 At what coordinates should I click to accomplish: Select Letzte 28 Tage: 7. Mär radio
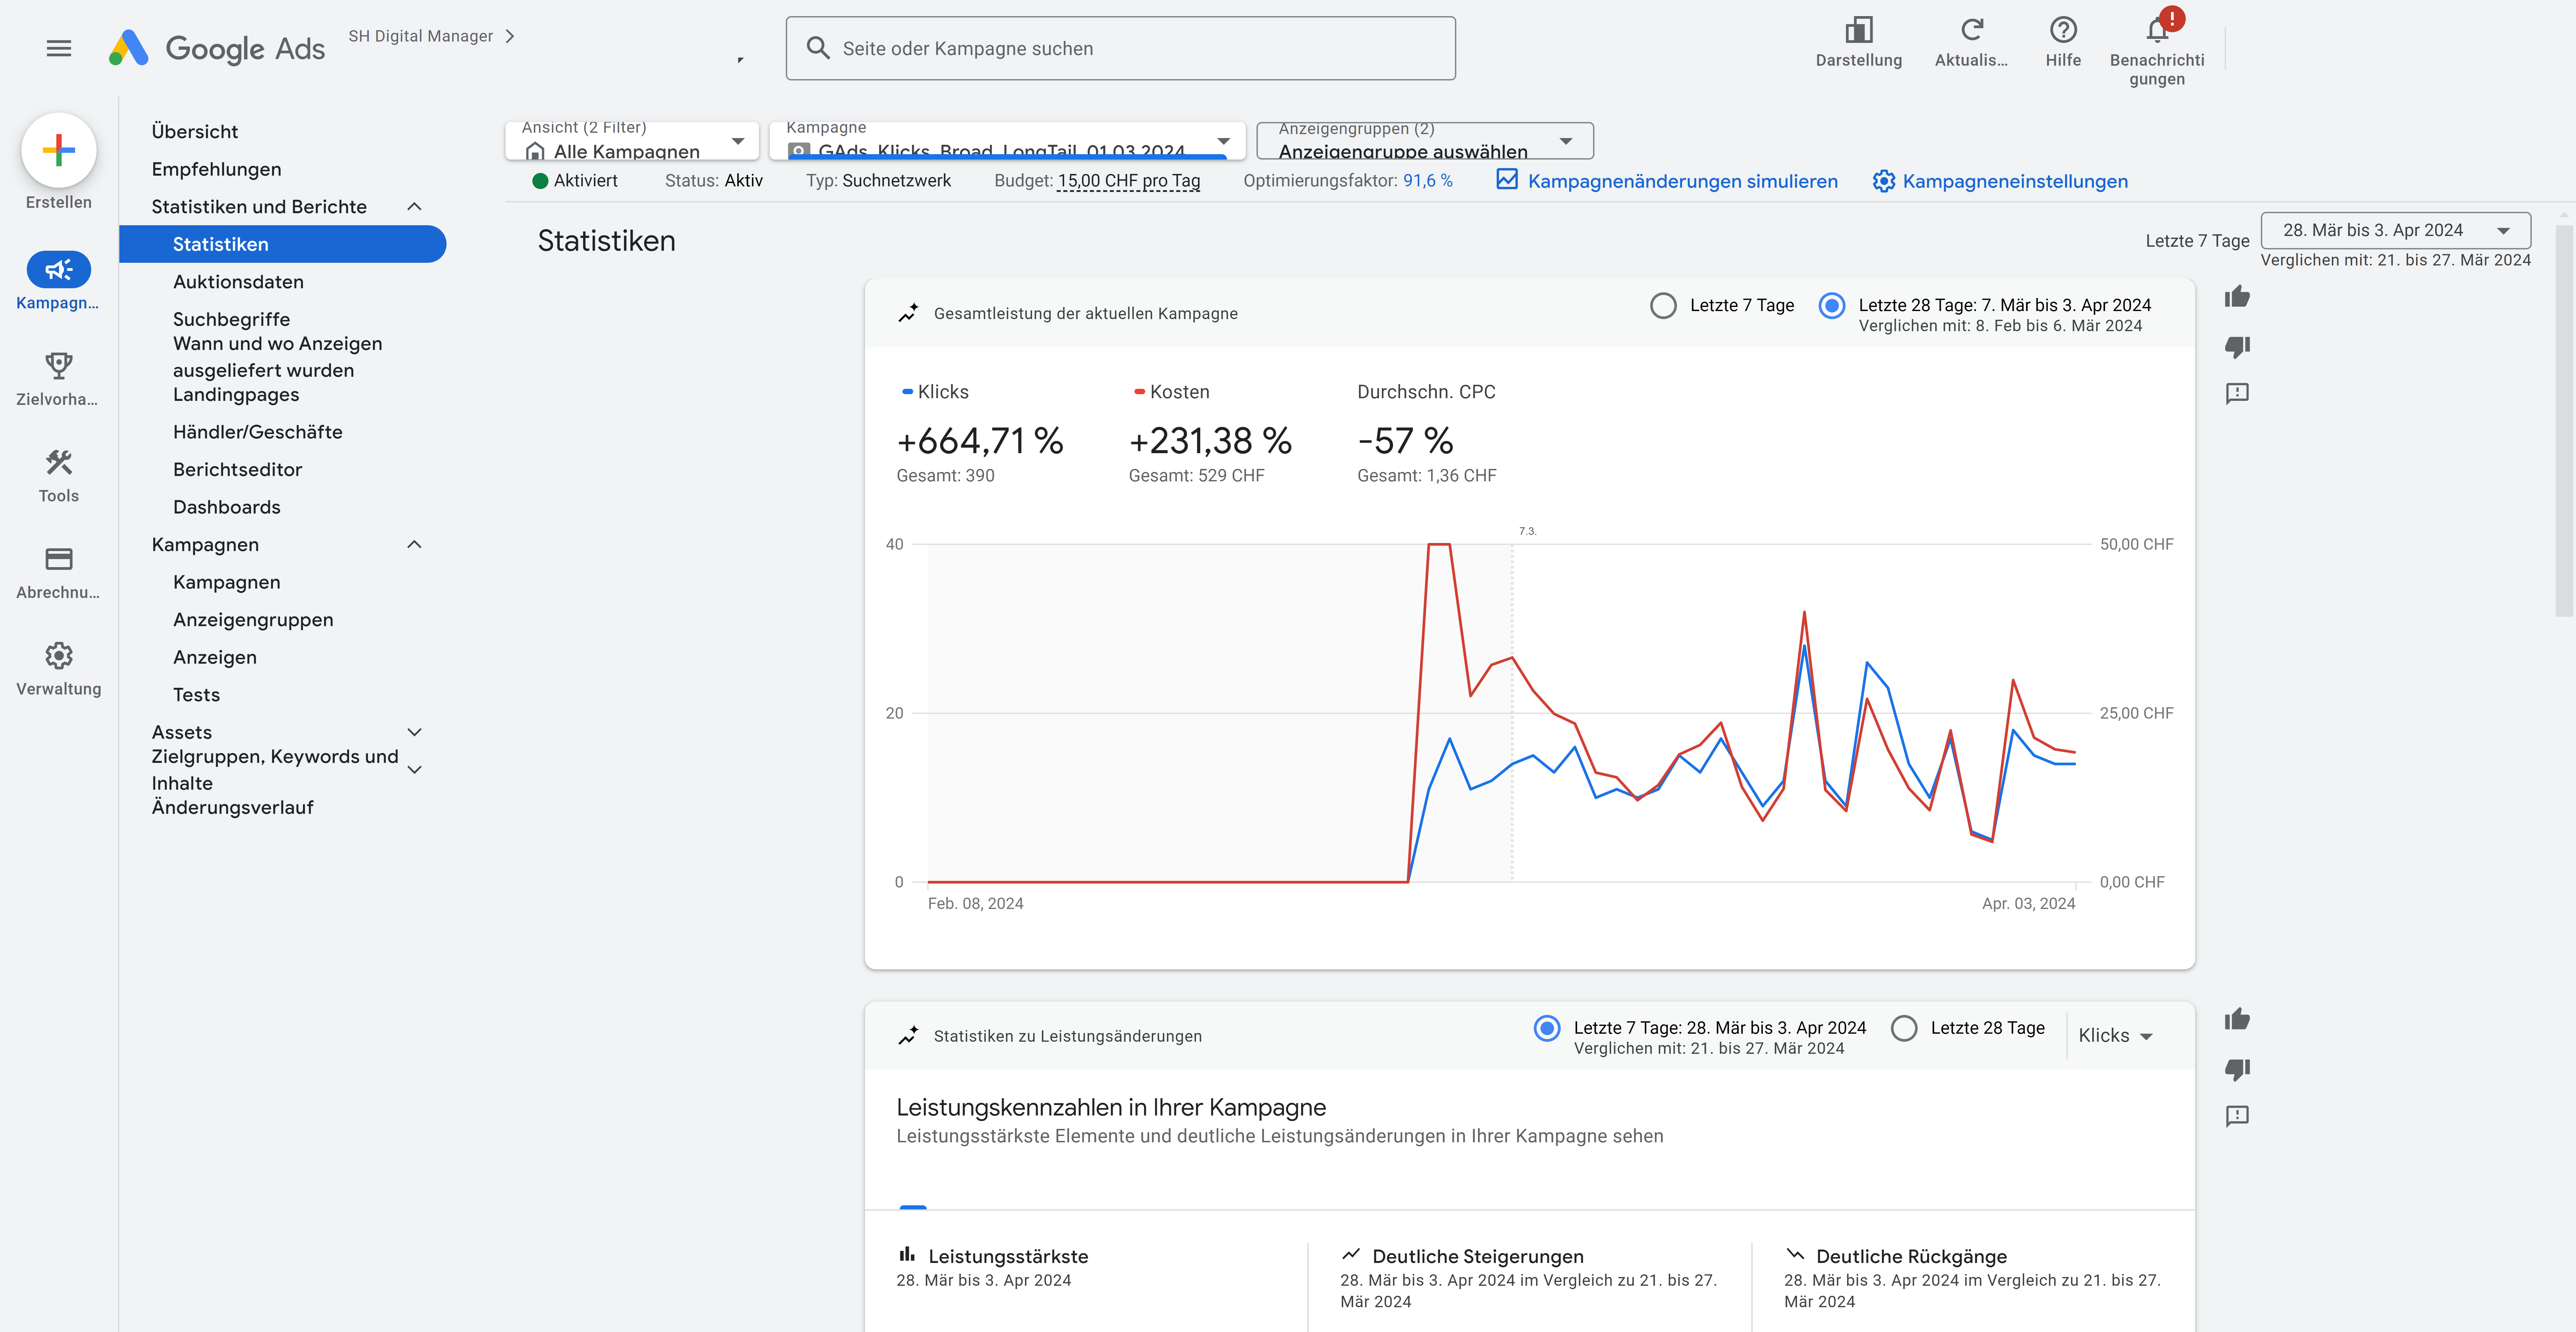coord(1832,306)
